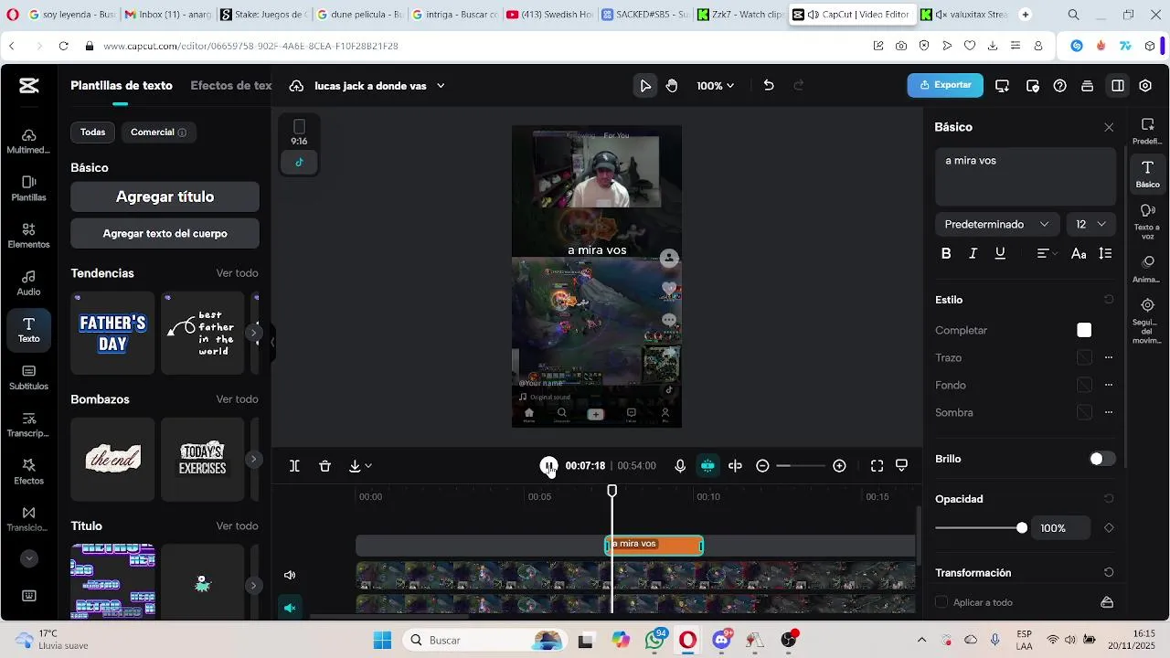
Task: Enable the Fondo background checkbox
Action: pyautogui.click(x=1084, y=385)
